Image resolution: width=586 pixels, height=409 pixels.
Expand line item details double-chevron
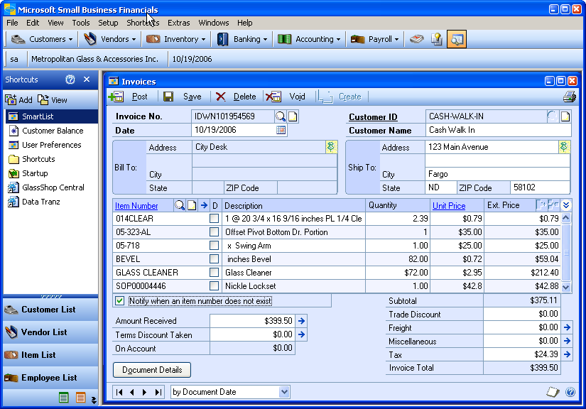click(x=566, y=205)
